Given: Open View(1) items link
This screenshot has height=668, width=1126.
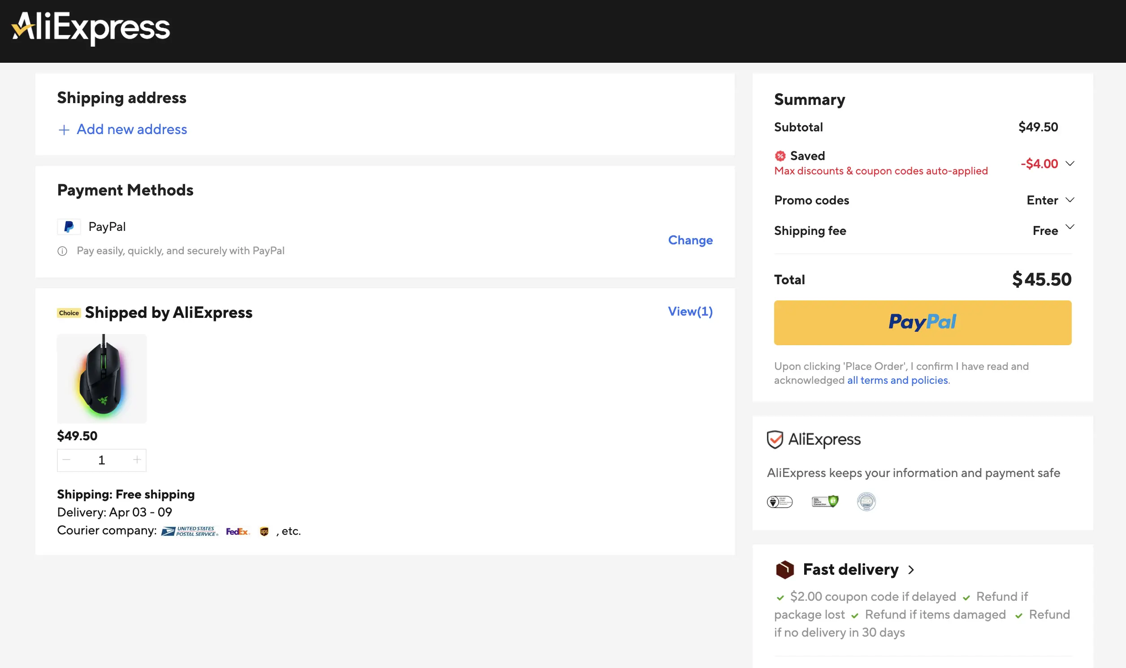Looking at the screenshot, I should tap(690, 312).
